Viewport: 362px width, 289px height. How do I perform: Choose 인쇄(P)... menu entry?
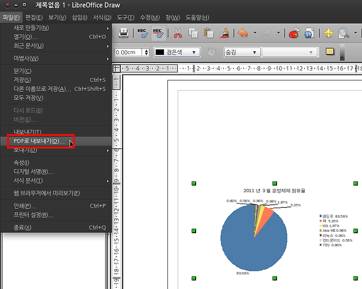coord(56,206)
